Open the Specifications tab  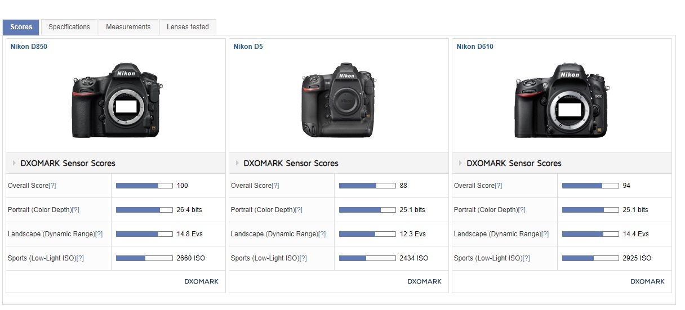(x=69, y=27)
